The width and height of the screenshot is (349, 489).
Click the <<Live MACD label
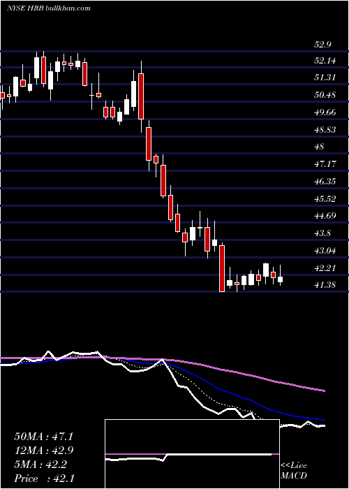coord(294,471)
